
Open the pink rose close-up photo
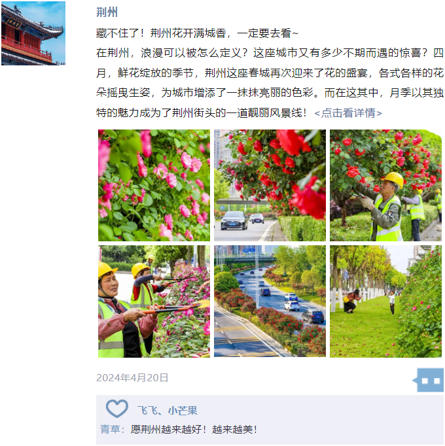tap(154, 186)
